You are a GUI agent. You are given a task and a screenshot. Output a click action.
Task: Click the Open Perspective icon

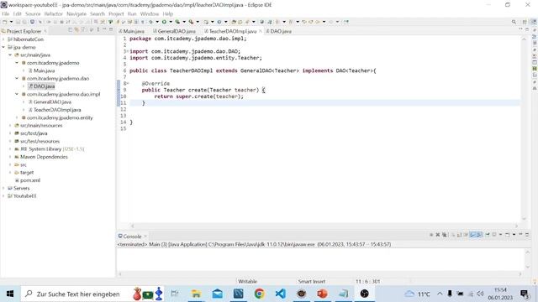click(525, 22)
